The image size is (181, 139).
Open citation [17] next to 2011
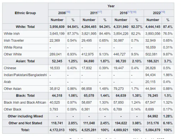pos(100,12)
